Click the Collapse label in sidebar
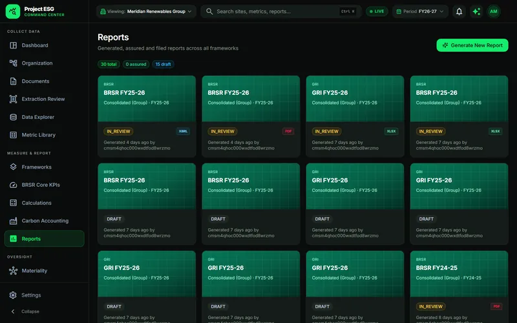This screenshot has width=517, height=323. (30, 311)
